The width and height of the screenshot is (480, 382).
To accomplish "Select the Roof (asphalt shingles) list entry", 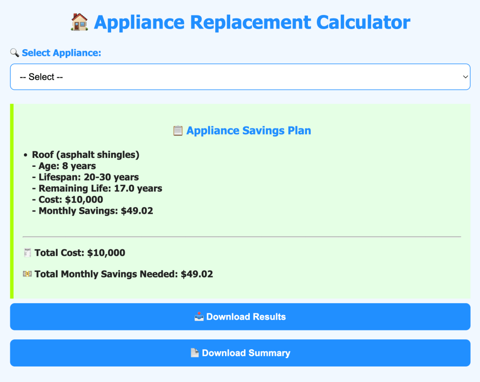I will [x=85, y=155].
